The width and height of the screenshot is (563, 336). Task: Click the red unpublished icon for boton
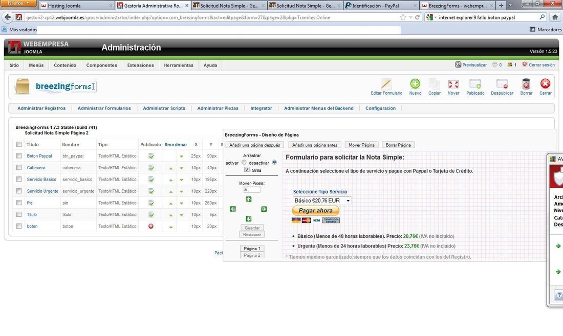pos(151,226)
